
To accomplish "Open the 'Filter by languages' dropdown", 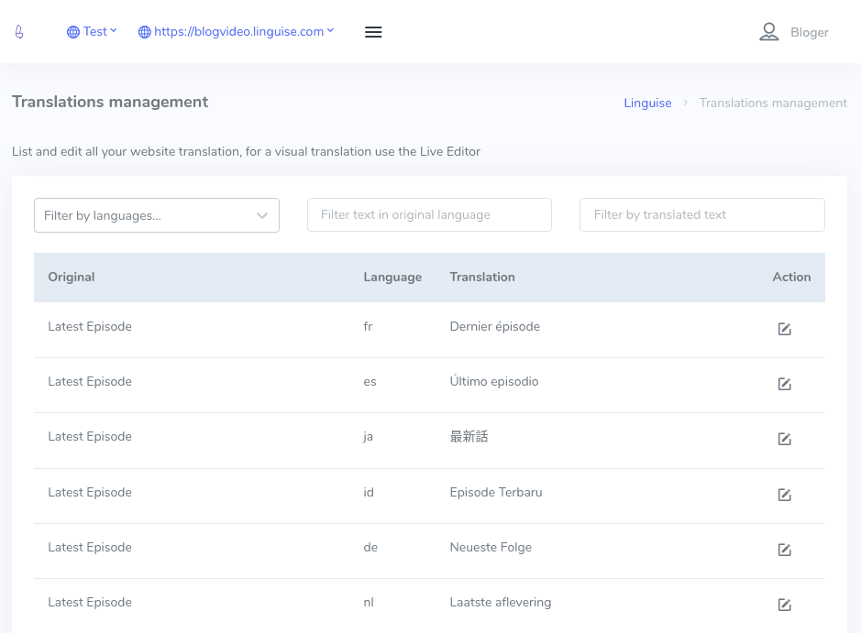I will click(x=157, y=215).
